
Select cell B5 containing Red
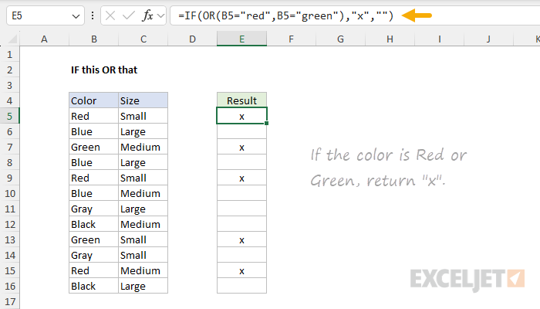93,116
